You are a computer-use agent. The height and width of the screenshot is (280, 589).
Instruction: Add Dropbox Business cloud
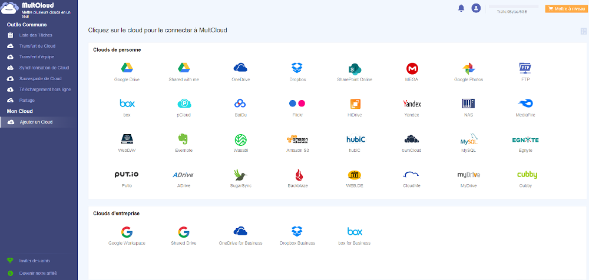coord(297,236)
